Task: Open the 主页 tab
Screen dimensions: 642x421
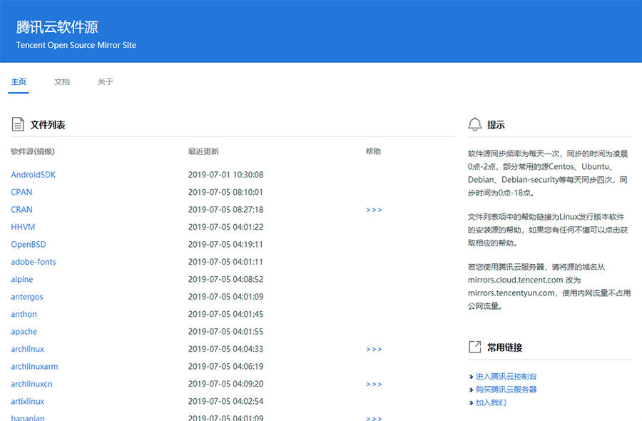Action: point(19,82)
